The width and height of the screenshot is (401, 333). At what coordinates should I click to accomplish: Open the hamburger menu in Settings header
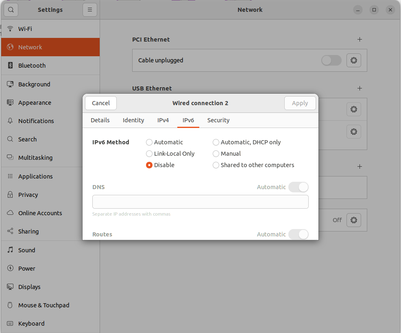pyautogui.click(x=90, y=10)
